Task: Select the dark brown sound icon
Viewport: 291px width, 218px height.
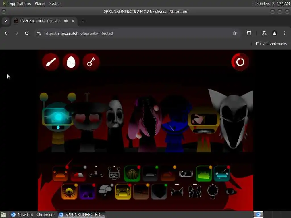Action: click(141, 192)
